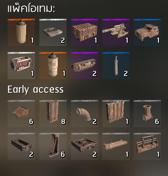Select the long horizontal pipe part

[116, 146]
